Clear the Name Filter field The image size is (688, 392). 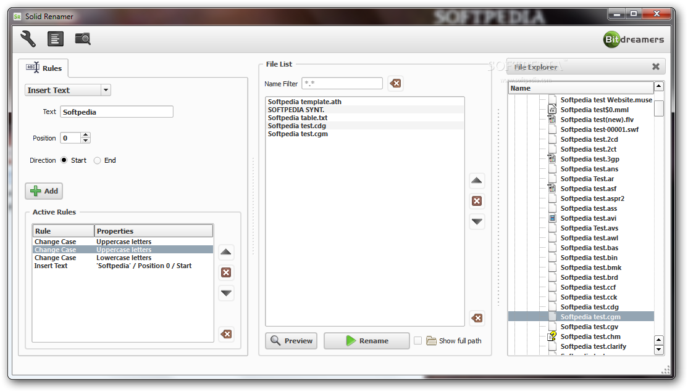[395, 83]
